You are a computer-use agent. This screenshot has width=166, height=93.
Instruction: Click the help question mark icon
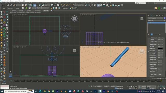[76, 8]
